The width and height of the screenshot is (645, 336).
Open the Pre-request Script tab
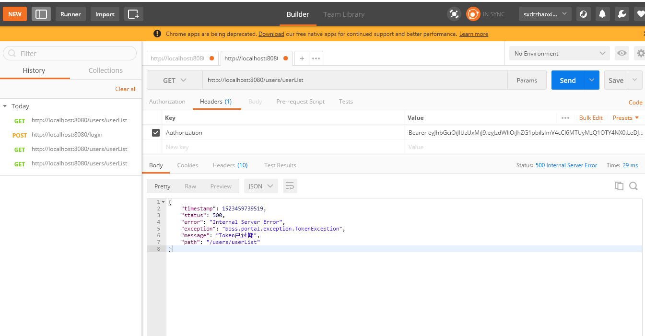pos(300,101)
